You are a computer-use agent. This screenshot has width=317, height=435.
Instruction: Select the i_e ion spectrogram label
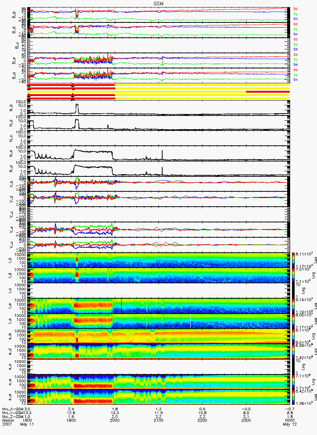pos(10,306)
